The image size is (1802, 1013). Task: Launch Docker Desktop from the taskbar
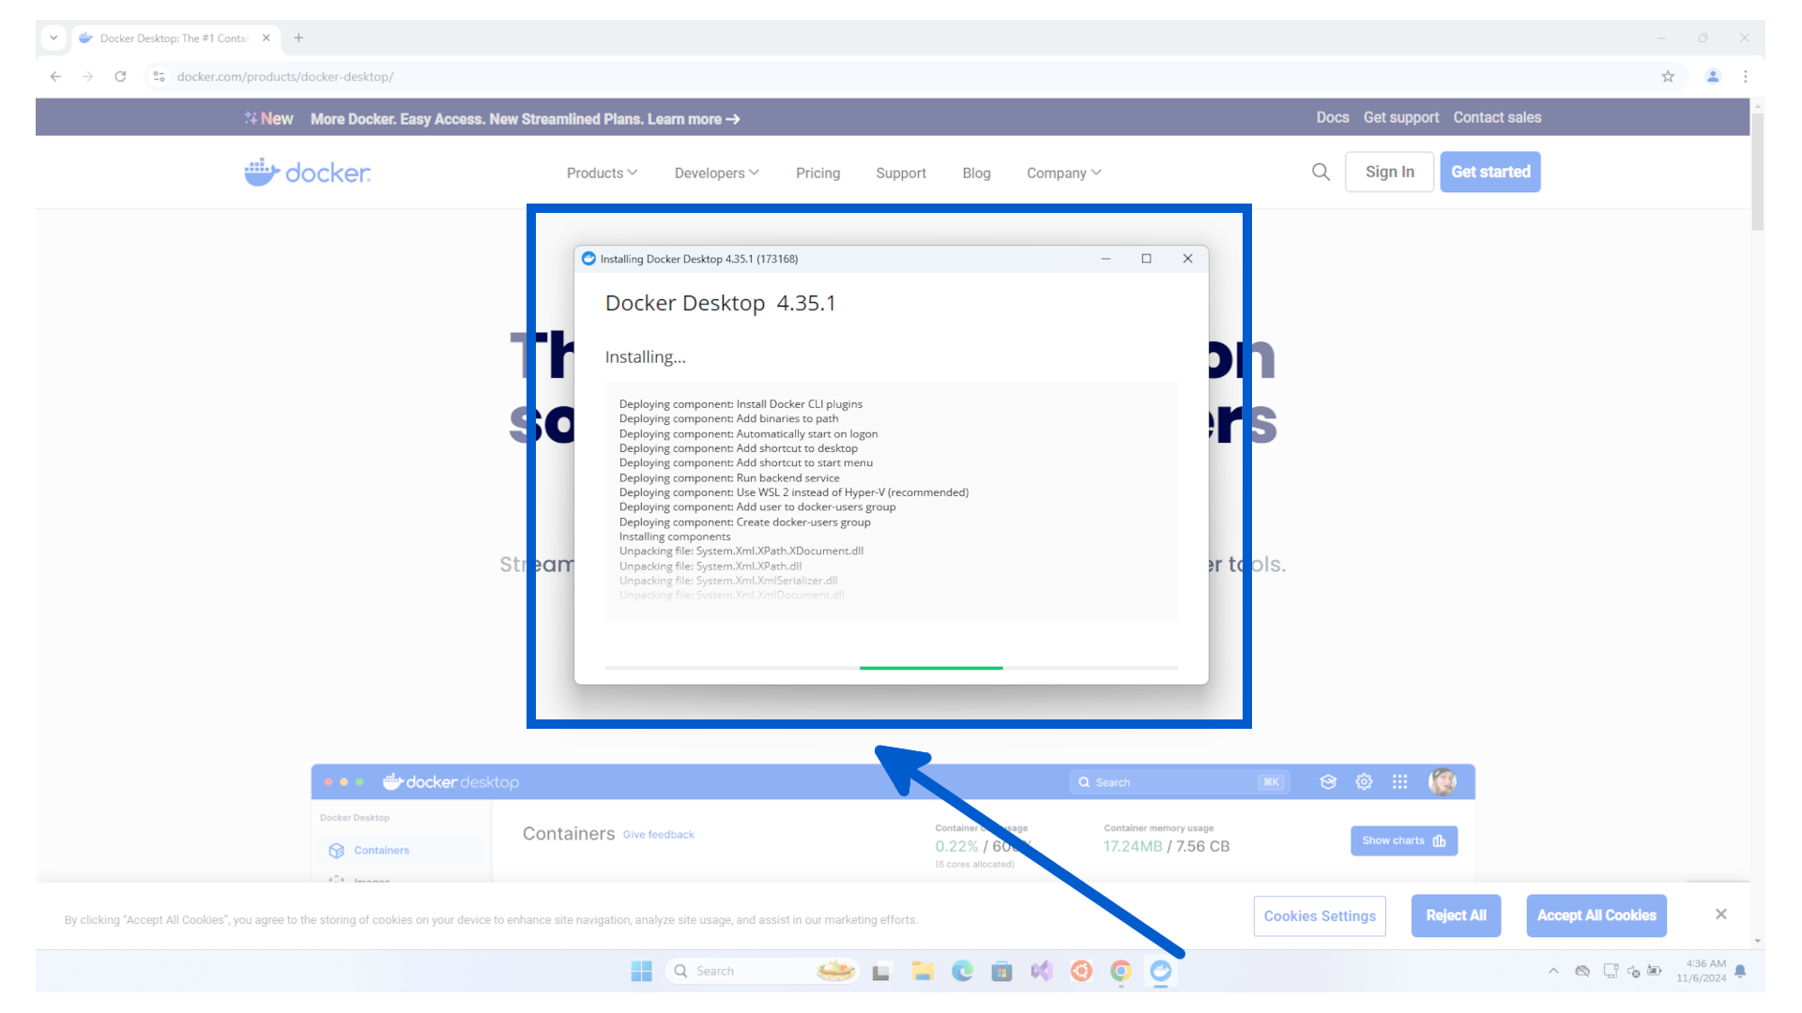1160,971
